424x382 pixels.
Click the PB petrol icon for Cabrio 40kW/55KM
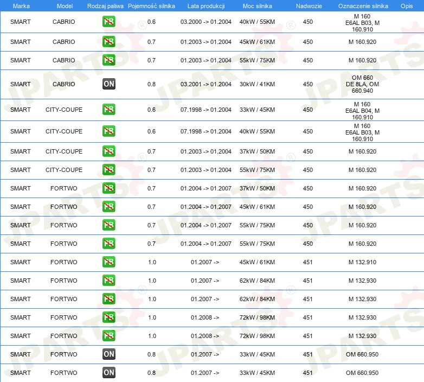tap(109, 22)
